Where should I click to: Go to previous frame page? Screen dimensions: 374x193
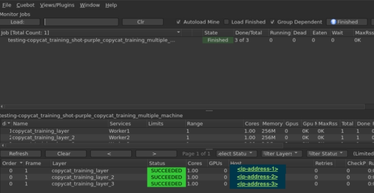111,154
